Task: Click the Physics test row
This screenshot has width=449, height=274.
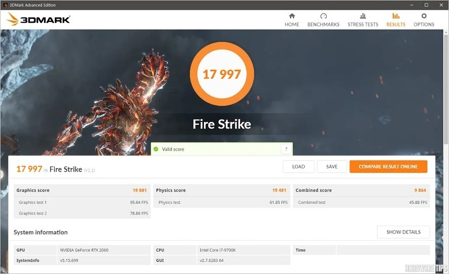Action: coord(221,202)
